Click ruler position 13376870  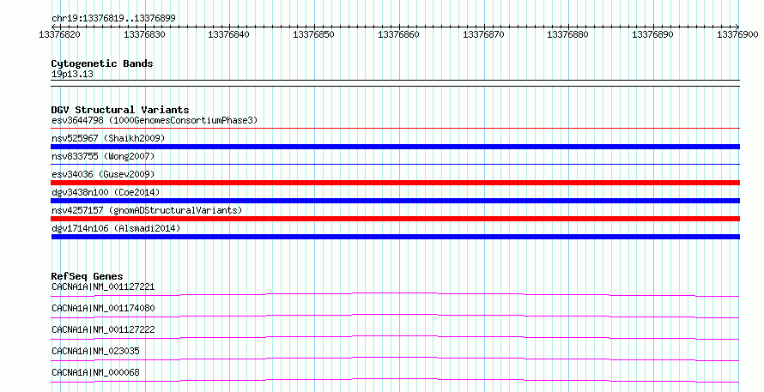483,34
